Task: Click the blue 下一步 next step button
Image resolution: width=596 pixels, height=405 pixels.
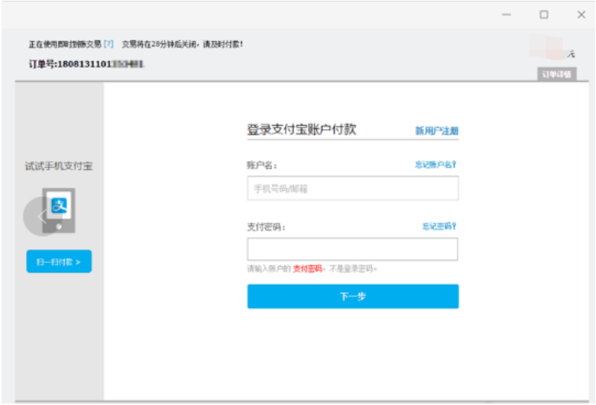Action: pos(352,296)
